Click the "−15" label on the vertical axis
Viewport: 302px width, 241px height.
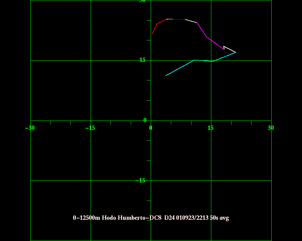point(141,180)
